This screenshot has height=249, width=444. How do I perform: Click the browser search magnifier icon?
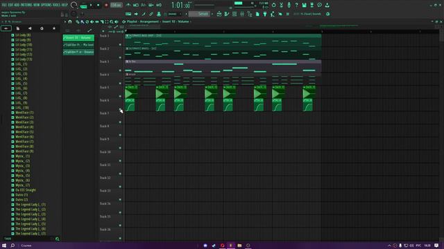pyautogui.click(x=58, y=239)
